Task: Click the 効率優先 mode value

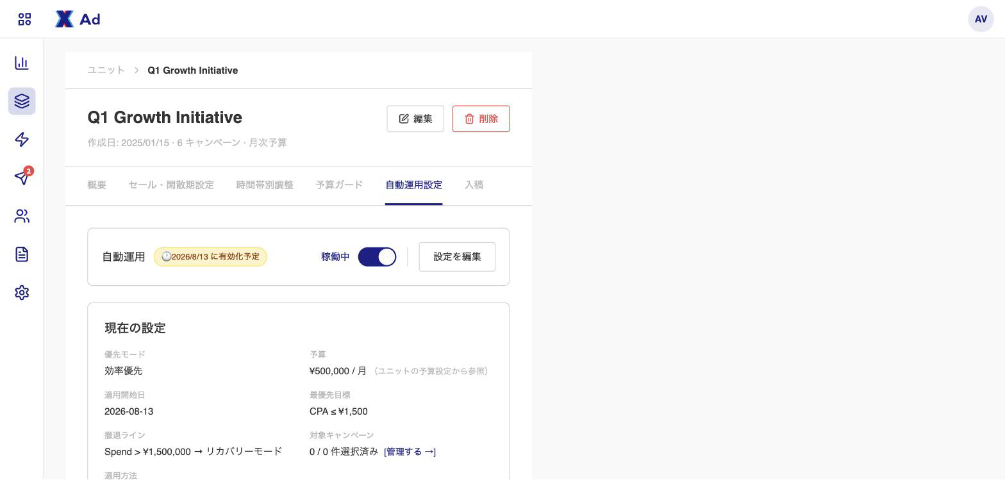Action: [x=123, y=371]
